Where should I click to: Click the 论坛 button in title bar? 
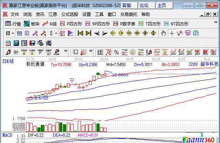pyautogui.click(x=146, y=6)
